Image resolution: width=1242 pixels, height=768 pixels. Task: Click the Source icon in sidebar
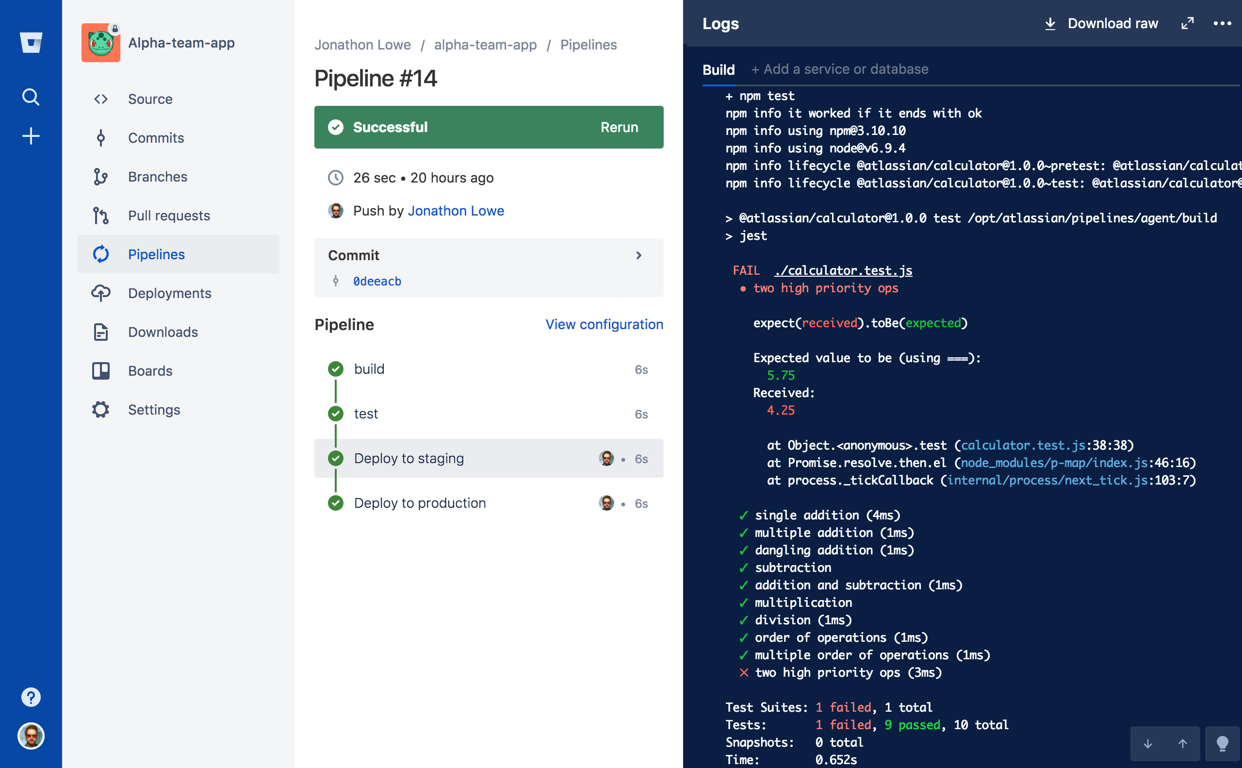[101, 99]
